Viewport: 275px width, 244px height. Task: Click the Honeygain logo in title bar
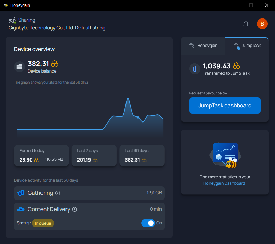point(6,5)
